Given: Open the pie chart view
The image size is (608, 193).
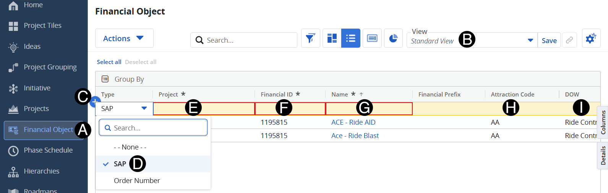Looking at the screenshot, I should point(393,39).
